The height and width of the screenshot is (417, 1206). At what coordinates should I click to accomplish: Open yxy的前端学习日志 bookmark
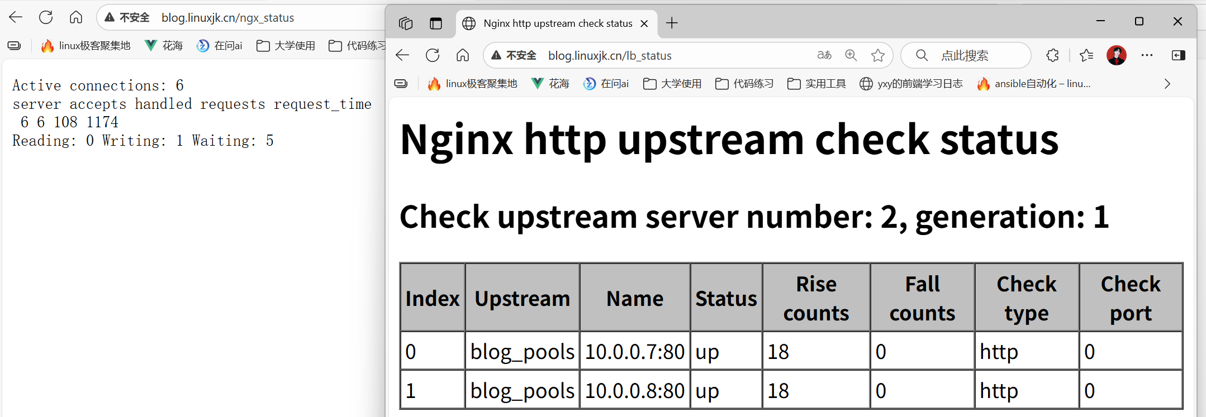click(911, 84)
